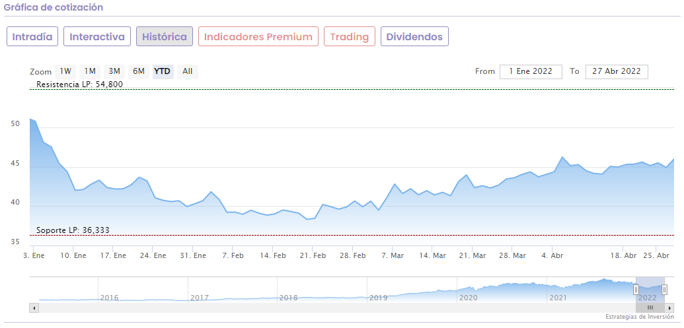Select the Histórica tab

(x=165, y=37)
